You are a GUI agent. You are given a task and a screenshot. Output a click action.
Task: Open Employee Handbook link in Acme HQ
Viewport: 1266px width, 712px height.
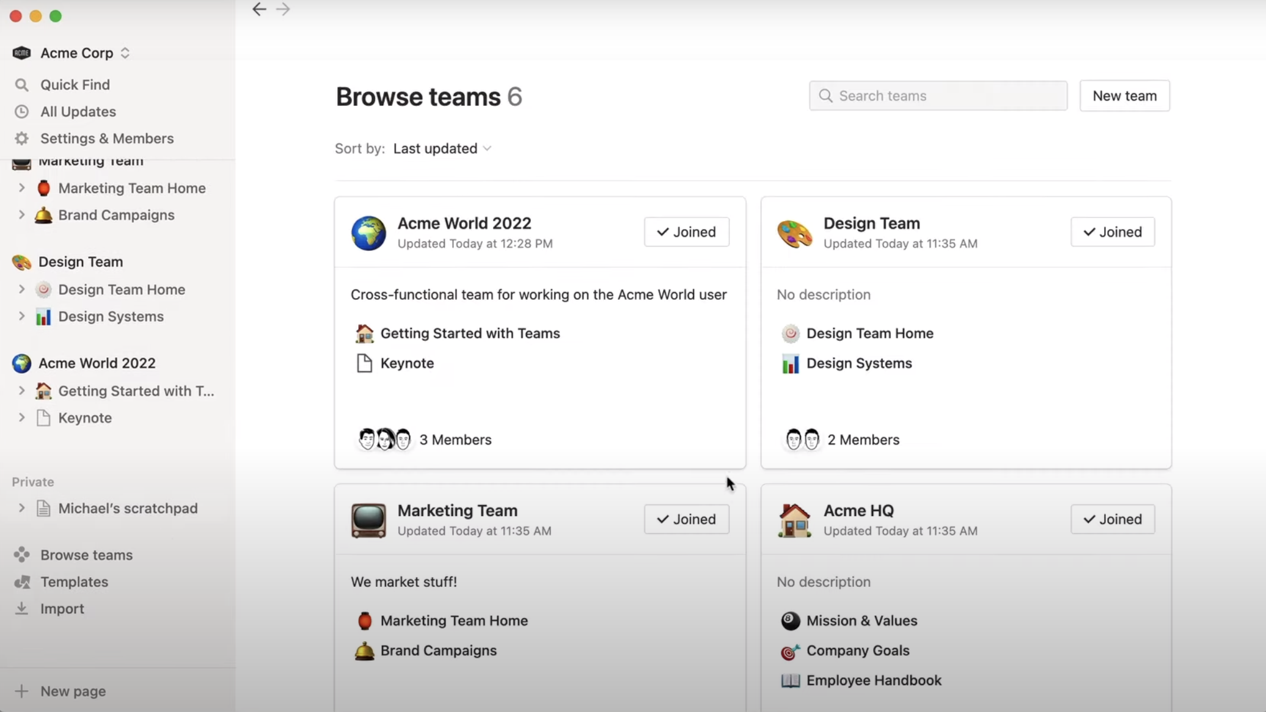point(873,680)
